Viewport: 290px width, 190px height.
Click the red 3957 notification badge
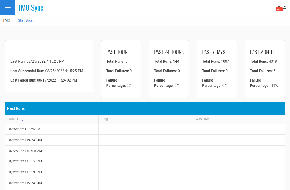point(279,9)
